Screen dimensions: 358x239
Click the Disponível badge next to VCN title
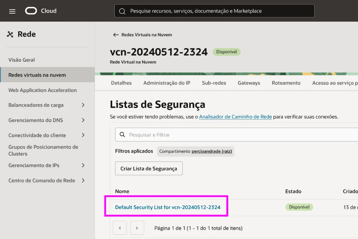pyautogui.click(x=227, y=52)
